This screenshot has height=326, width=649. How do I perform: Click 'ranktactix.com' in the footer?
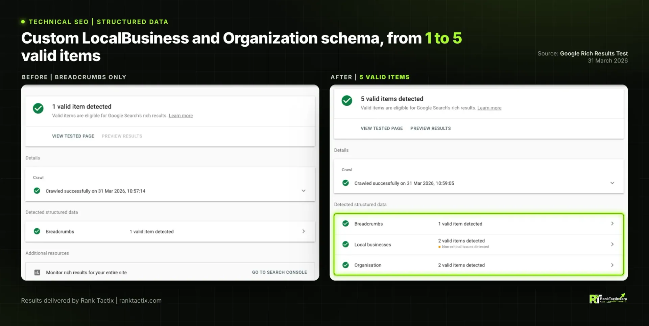pyautogui.click(x=140, y=301)
